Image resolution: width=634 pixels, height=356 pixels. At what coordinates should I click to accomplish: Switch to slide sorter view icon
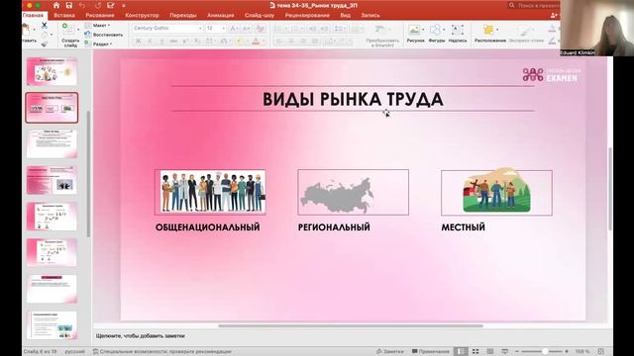click(x=475, y=351)
